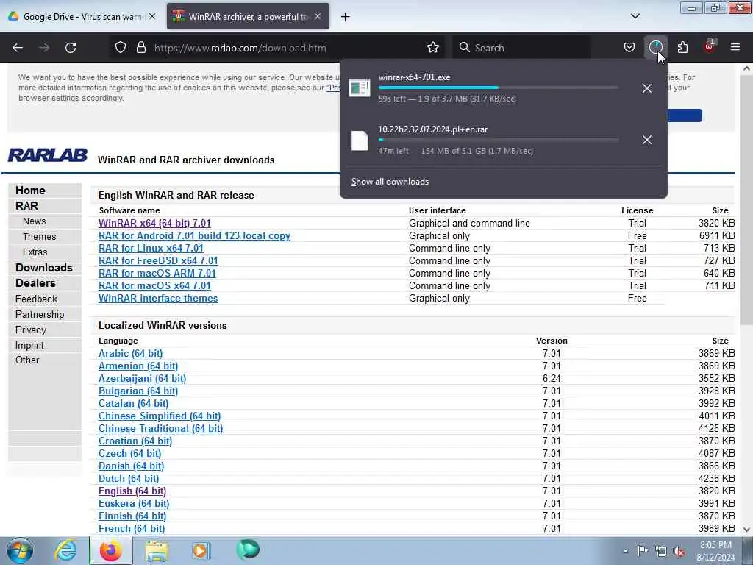Close the WinRAR archiver tab
Image resolution: width=753 pixels, height=565 pixels.
point(318,16)
